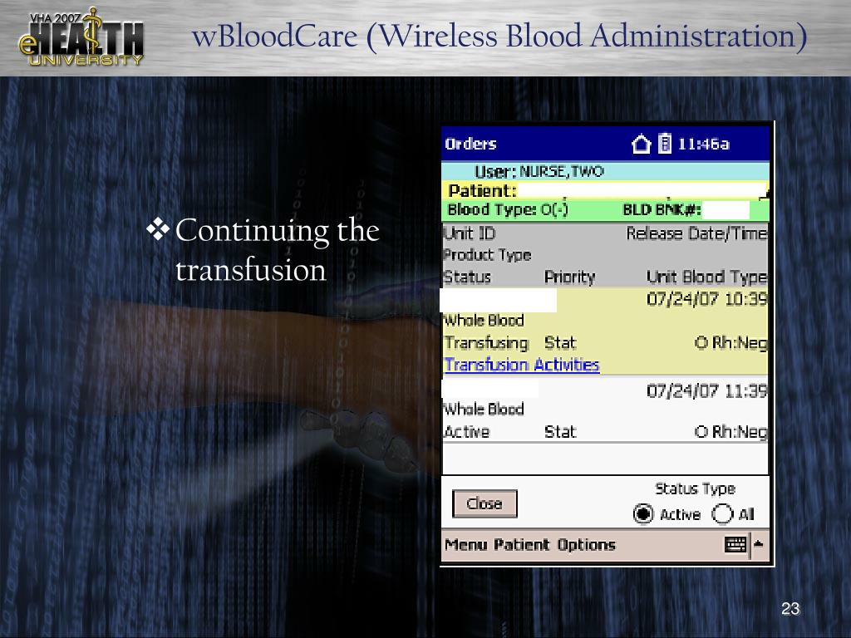Click the Priority column header
This screenshot has width=851, height=638.
570,277
